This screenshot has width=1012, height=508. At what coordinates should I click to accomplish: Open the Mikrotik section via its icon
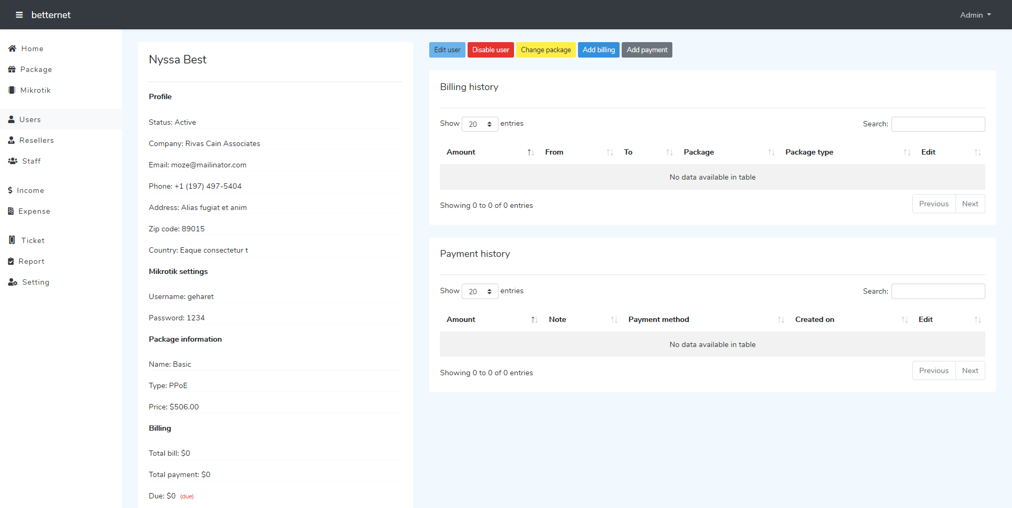pyautogui.click(x=12, y=90)
